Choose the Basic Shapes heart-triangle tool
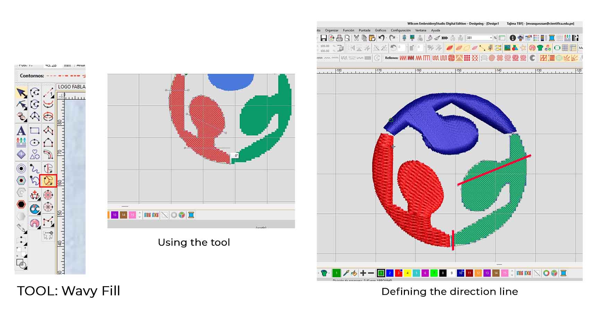This screenshot has height=325, width=590. point(35,154)
